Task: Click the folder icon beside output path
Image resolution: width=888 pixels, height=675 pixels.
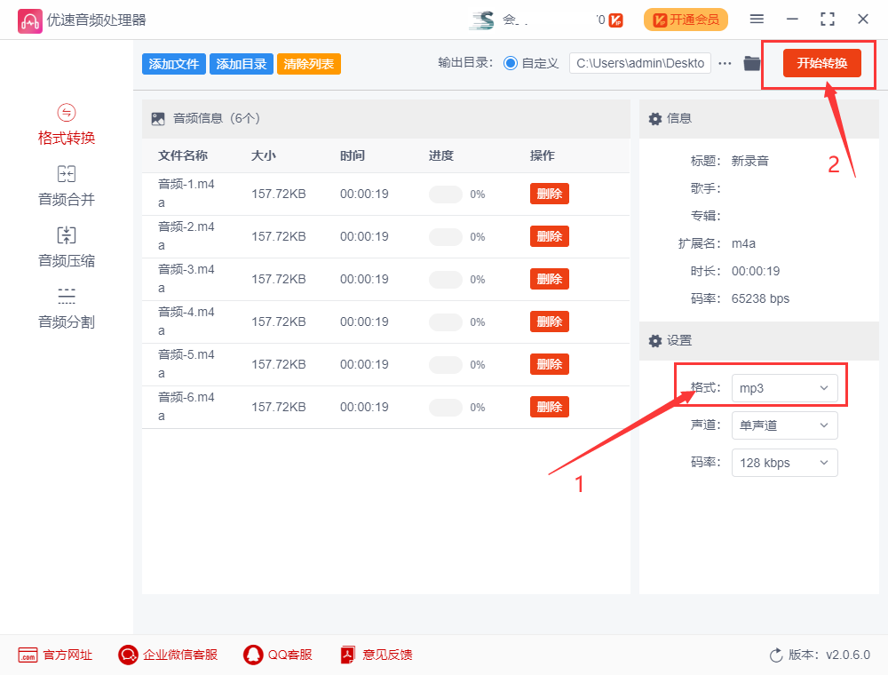Action: pos(751,63)
